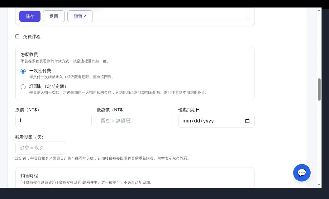Viewport: 329px width, 199px height.
Task: Click the scrollbar down arrow
Action: pos(319,185)
